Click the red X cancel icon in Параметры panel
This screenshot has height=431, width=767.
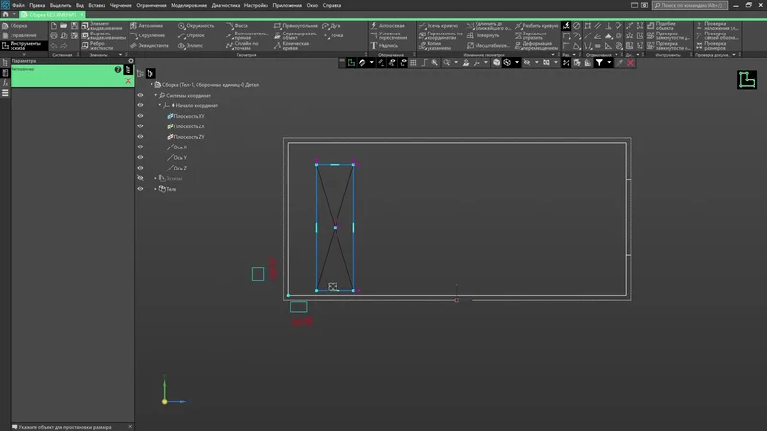128,81
